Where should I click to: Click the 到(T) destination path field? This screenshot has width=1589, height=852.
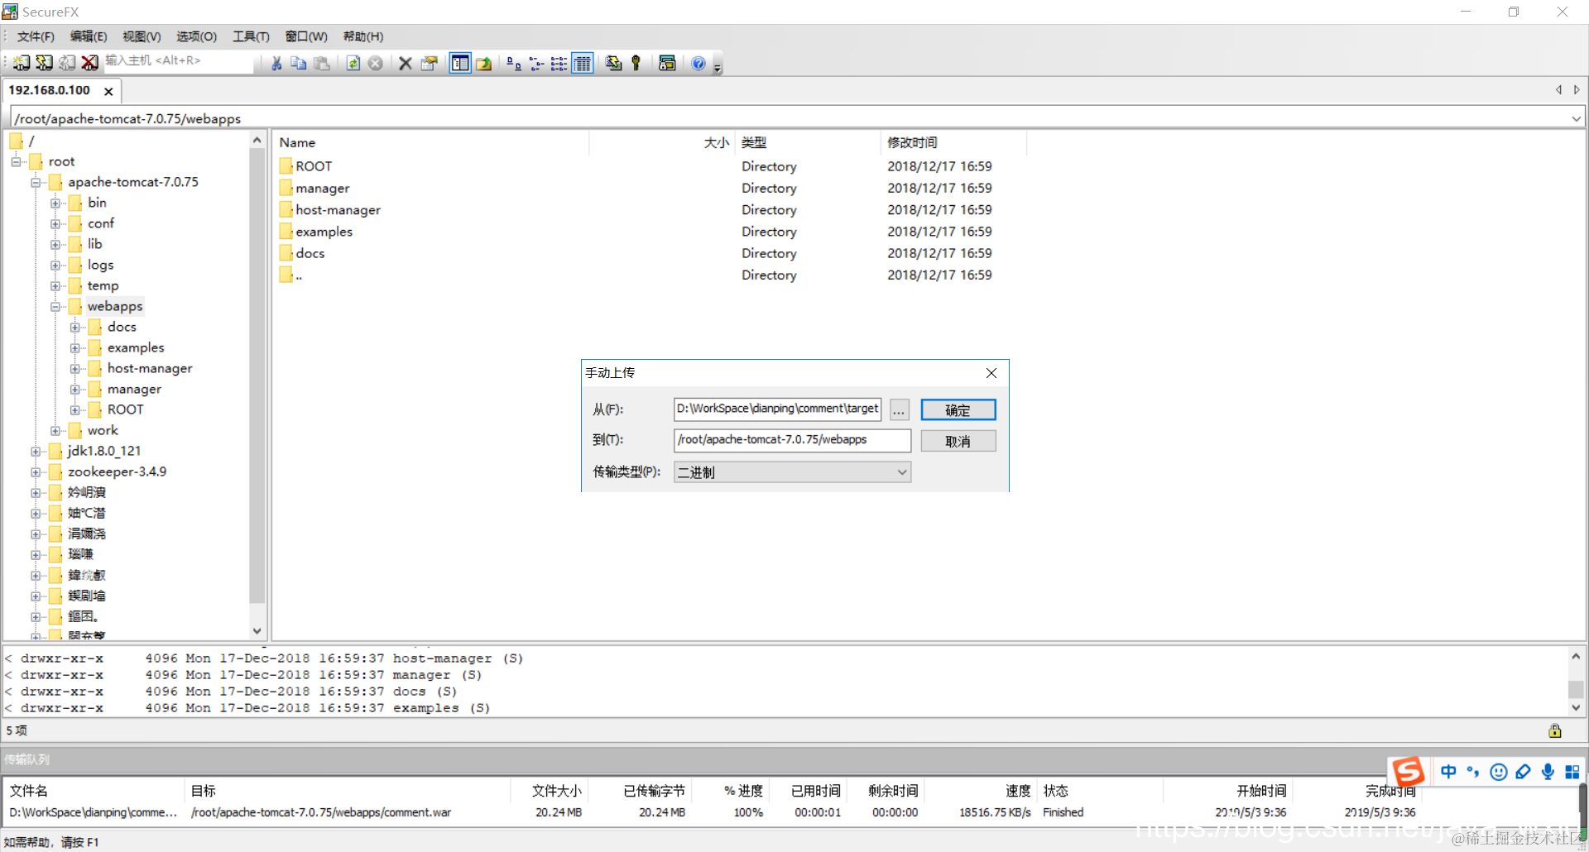click(x=792, y=440)
